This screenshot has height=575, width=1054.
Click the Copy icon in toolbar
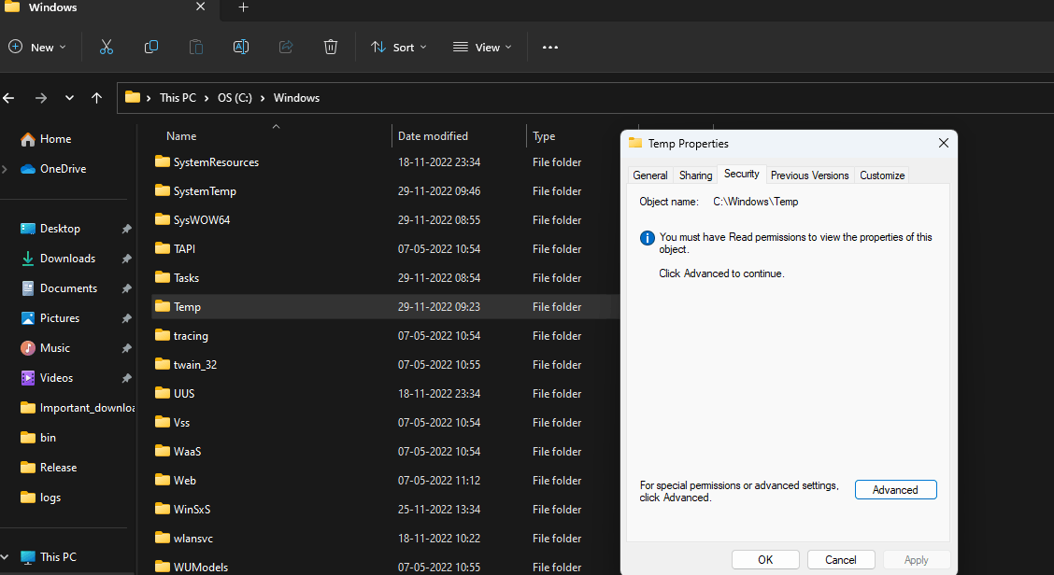coord(151,47)
